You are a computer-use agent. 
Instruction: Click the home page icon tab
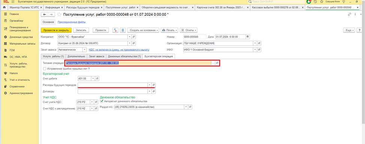4,7
